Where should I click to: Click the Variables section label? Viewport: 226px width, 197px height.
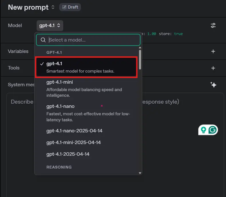[x=18, y=51]
